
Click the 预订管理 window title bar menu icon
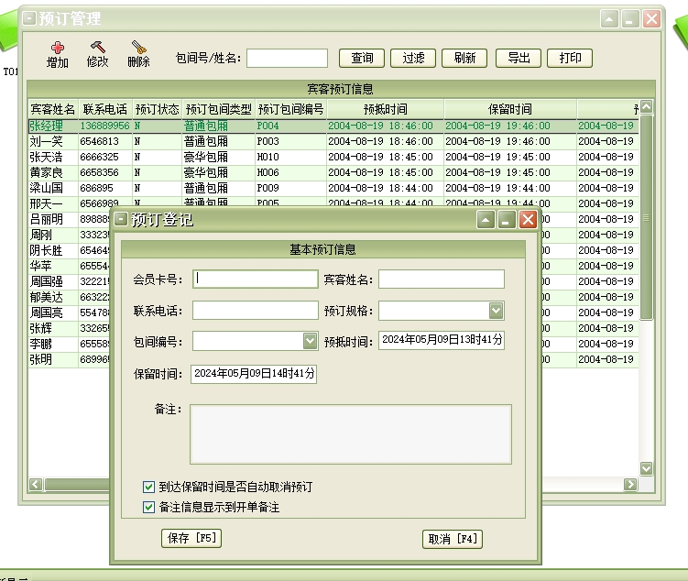[29, 18]
